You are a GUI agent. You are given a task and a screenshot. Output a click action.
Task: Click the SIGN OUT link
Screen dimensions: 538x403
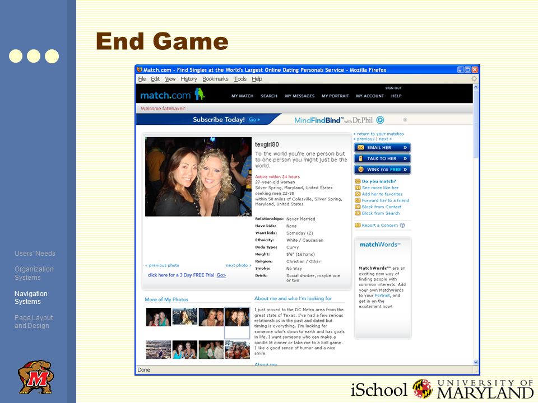pyautogui.click(x=393, y=88)
